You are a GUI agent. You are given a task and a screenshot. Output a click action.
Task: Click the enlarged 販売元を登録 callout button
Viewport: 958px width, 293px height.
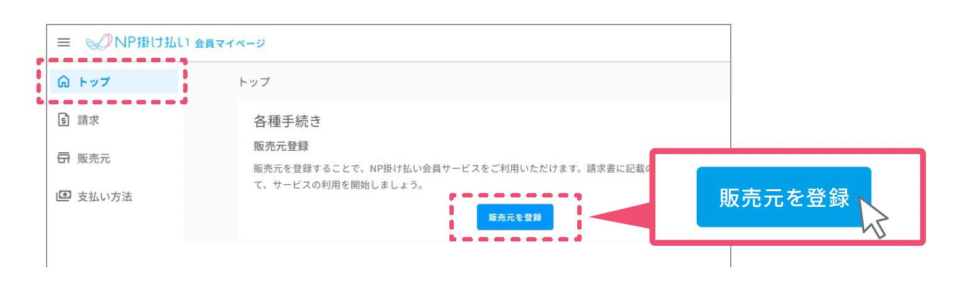784,197
